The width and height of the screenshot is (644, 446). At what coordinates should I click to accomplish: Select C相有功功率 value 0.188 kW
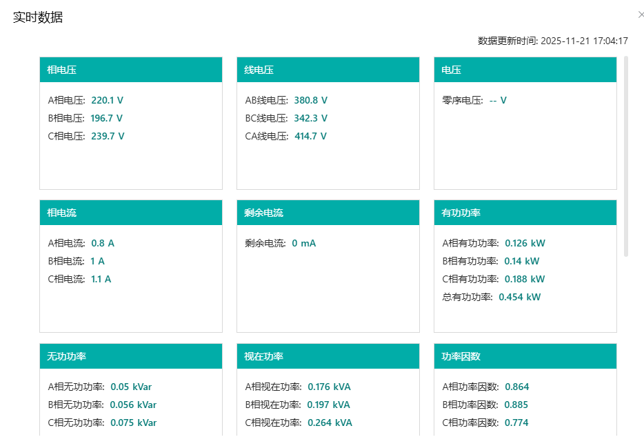(525, 279)
